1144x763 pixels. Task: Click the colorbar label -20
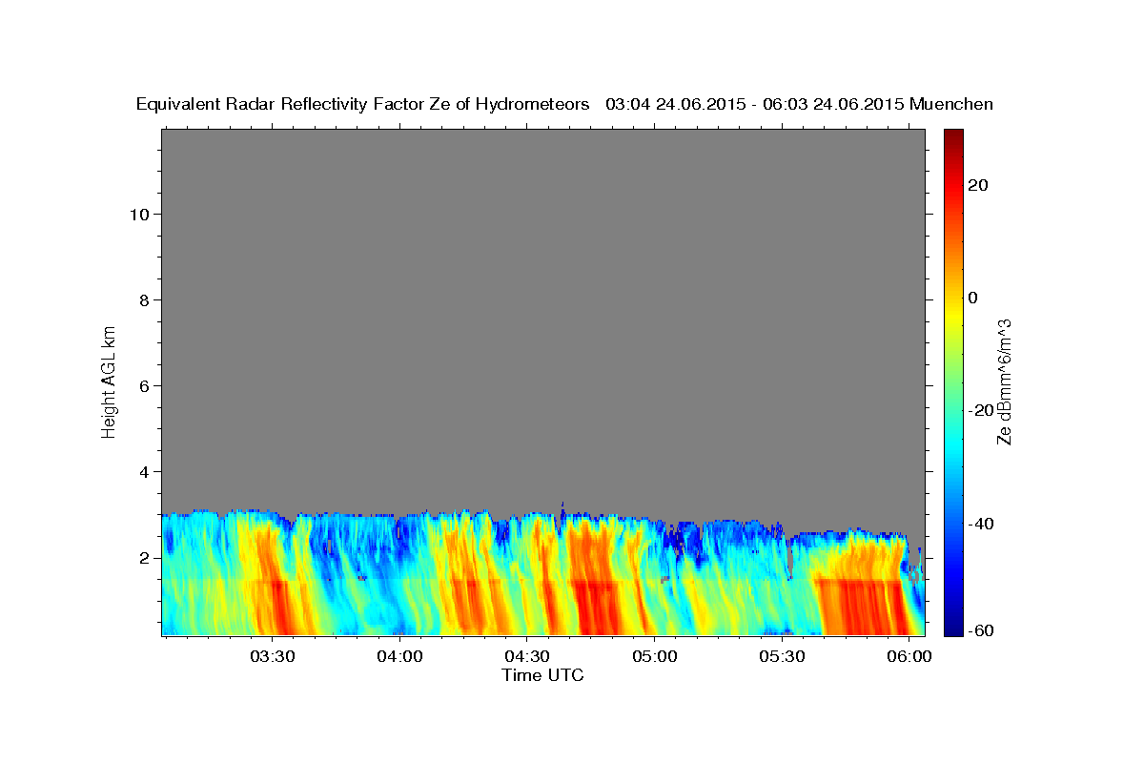click(980, 410)
